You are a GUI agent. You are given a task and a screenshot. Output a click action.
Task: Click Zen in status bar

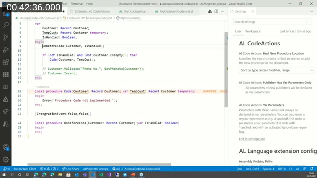[x=239, y=169]
